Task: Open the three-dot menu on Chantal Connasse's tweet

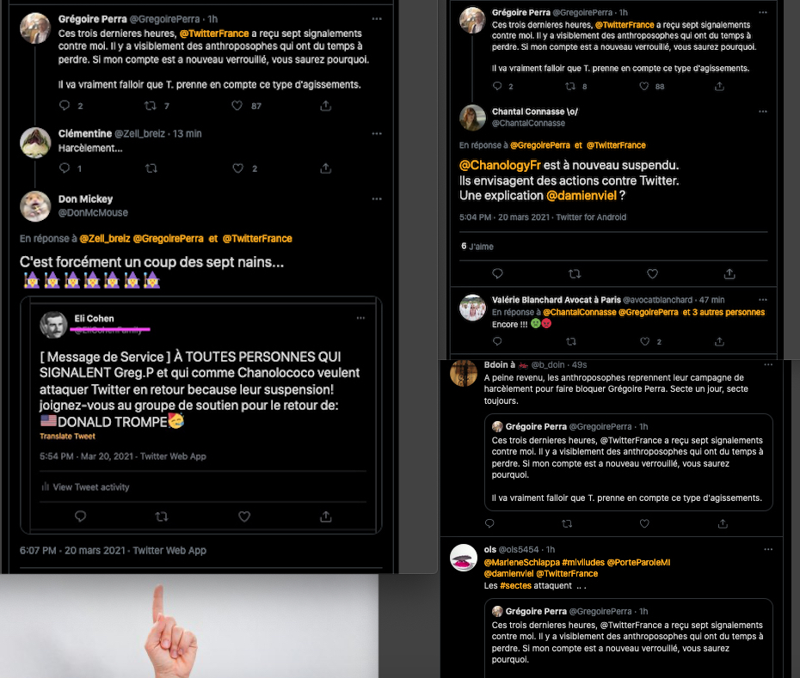Action: pyautogui.click(x=763, y=111)
